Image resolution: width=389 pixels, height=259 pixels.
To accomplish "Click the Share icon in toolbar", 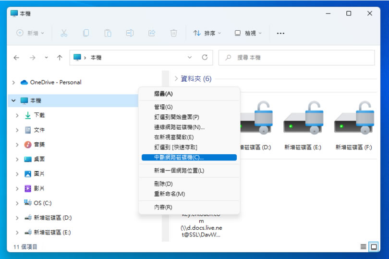I will coord(152,33).
